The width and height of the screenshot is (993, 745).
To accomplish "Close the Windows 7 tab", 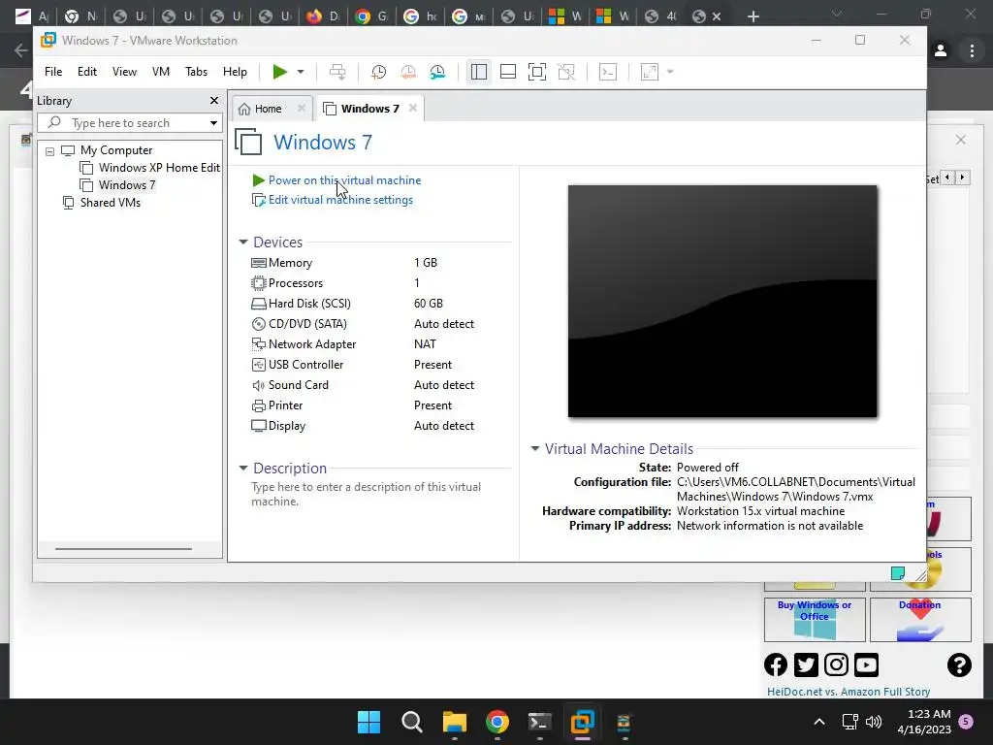I will (413, 109).
